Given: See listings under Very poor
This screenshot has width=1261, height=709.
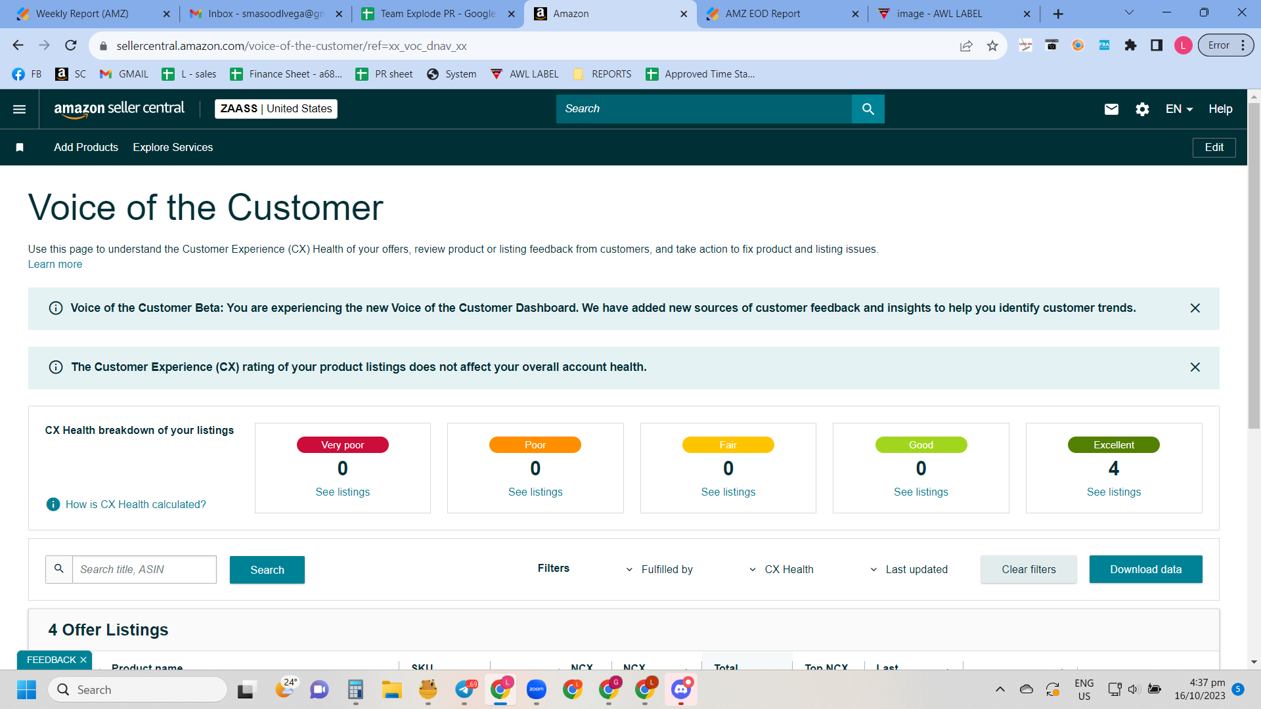Looking at the screenshot, I should pyautogui.click(x=343, y=492).
